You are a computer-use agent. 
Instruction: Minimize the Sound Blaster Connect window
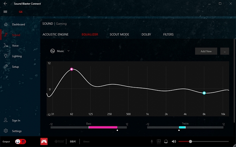(x=209, y=4)
